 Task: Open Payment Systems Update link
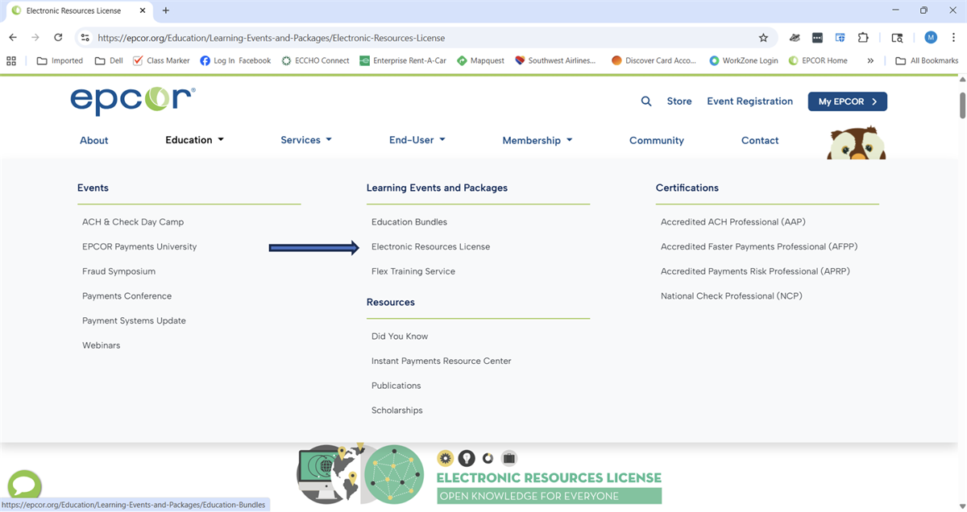coord(134,321)
